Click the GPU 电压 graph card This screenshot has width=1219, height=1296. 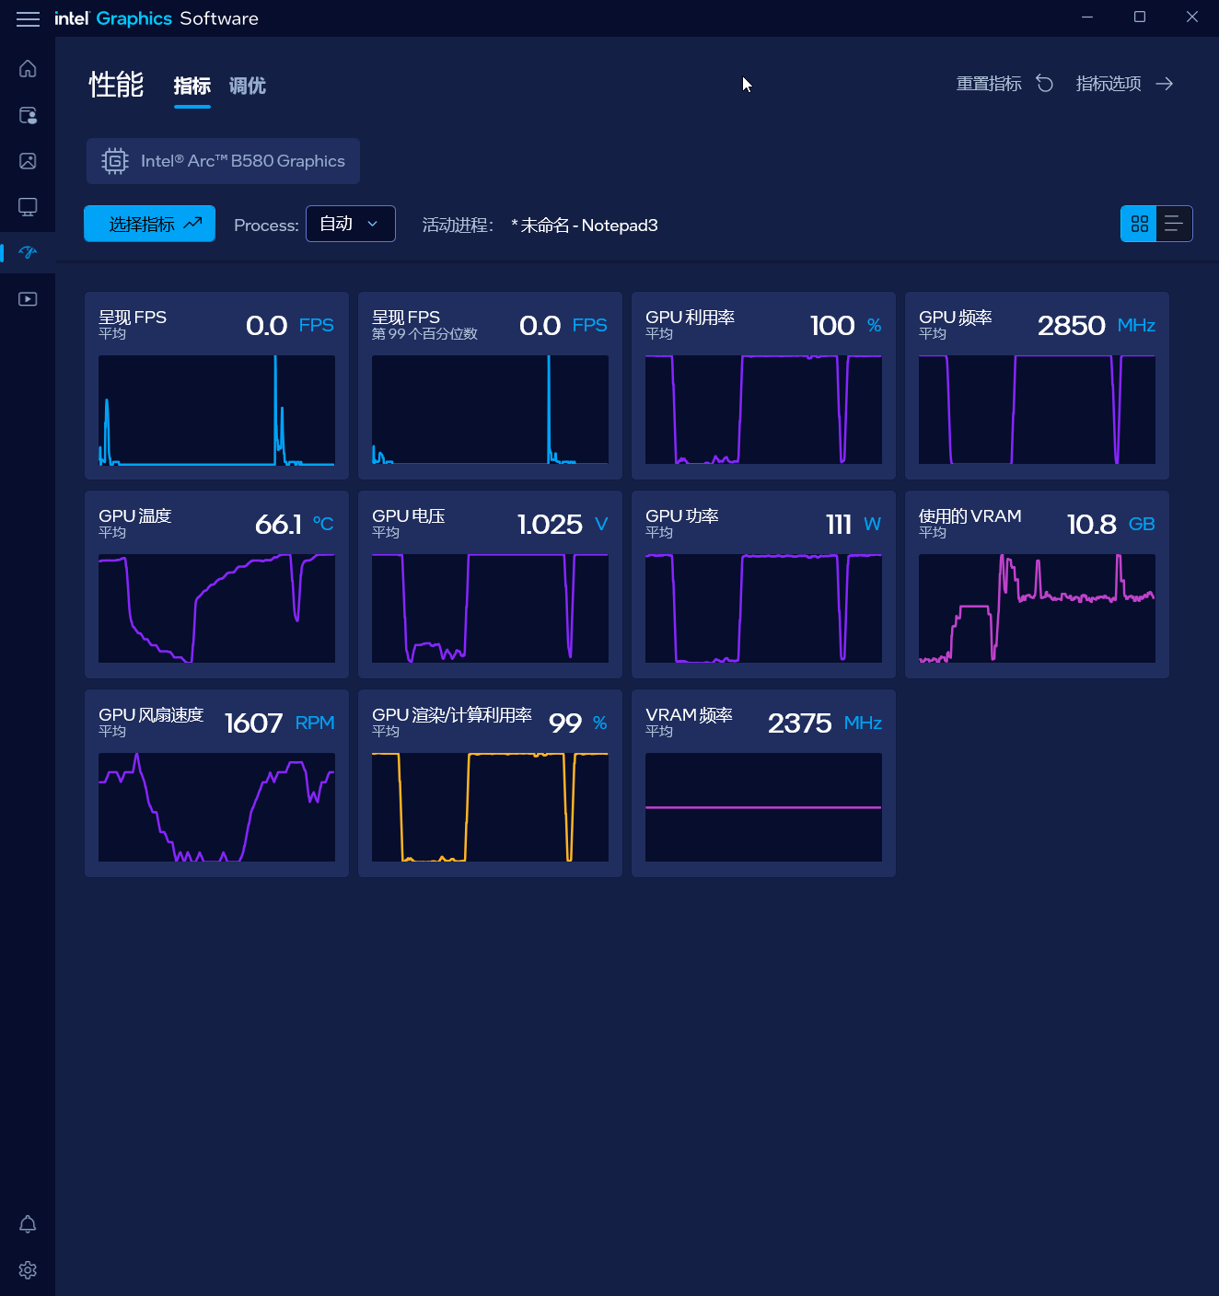tap(490, 584)
